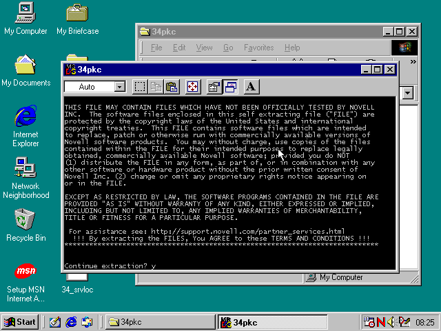The width and height of the screenshot is (441, 331).
Task: Expand the toolbar overflow chevron in the folder window
Action: pos(413,61)
